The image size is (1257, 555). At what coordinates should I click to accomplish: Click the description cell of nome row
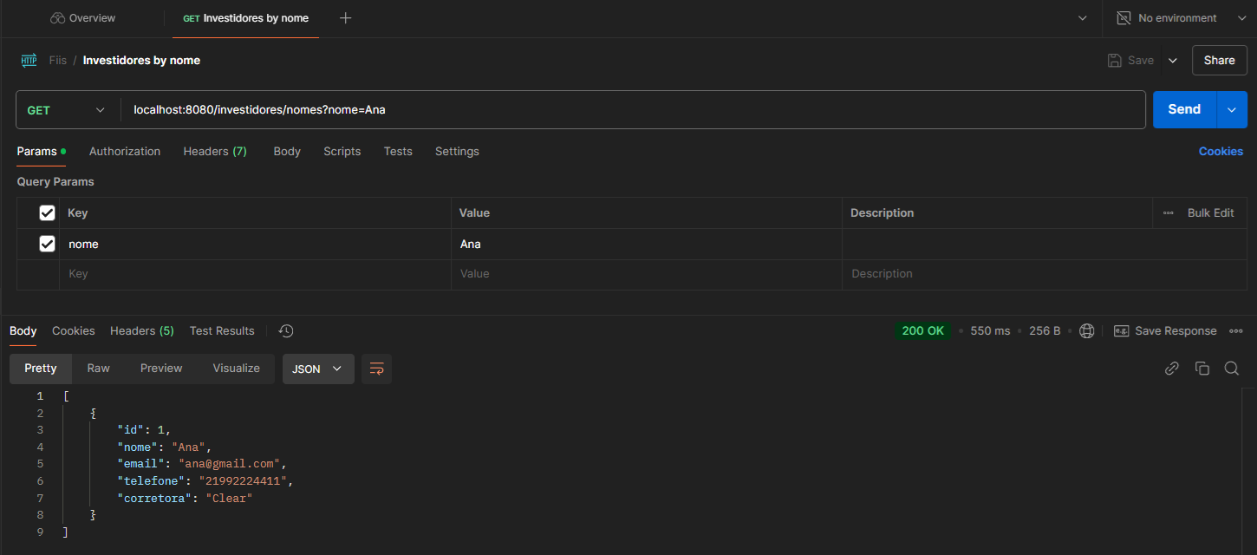(1044, 244)
